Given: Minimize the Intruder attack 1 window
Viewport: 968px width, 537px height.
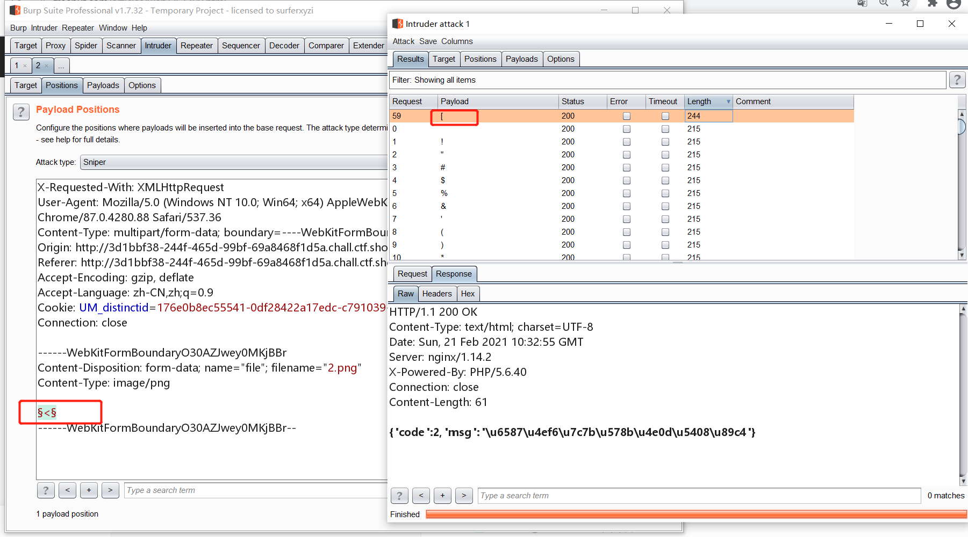Looking at the screenshot, I should pos(889,24).
